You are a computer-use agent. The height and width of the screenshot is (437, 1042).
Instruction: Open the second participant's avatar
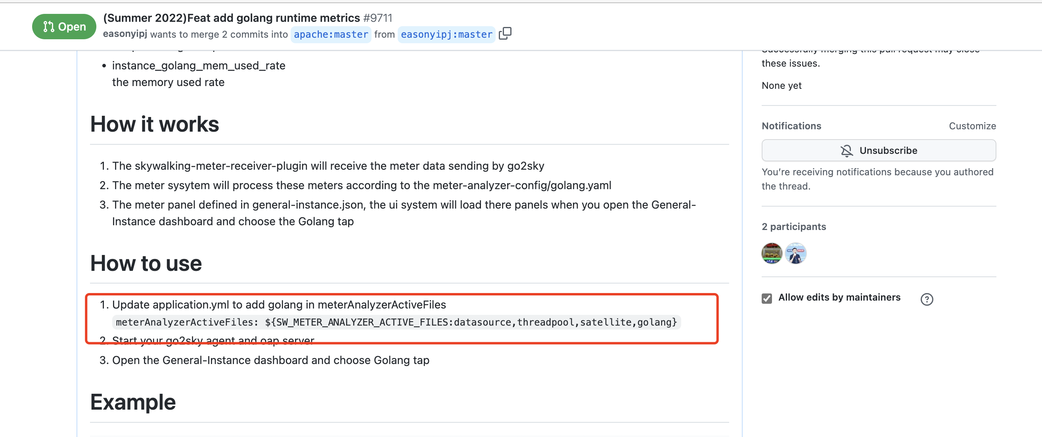[795, 253]
